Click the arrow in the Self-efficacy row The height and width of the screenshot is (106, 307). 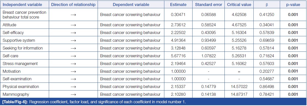coord(73,33)
